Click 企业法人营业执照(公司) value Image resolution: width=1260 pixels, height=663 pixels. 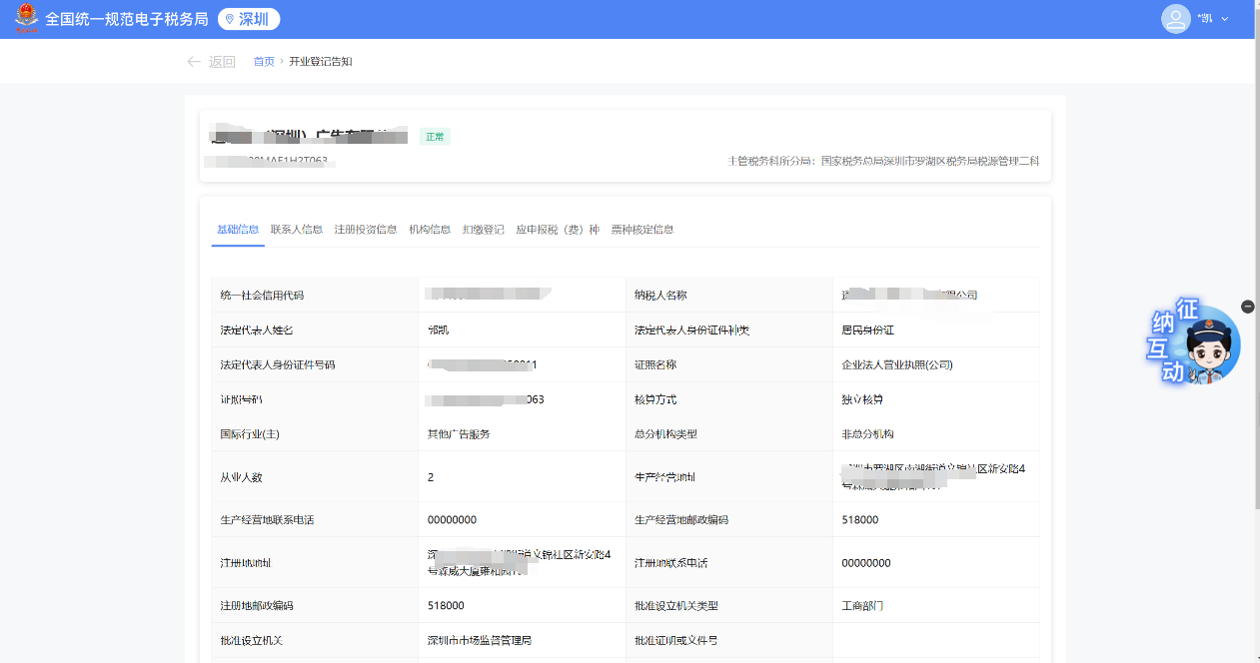pos(897,364)
